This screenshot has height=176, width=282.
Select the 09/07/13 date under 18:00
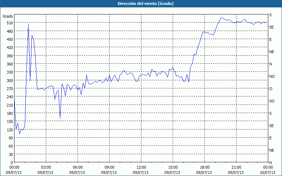click(x=204, y=172)
